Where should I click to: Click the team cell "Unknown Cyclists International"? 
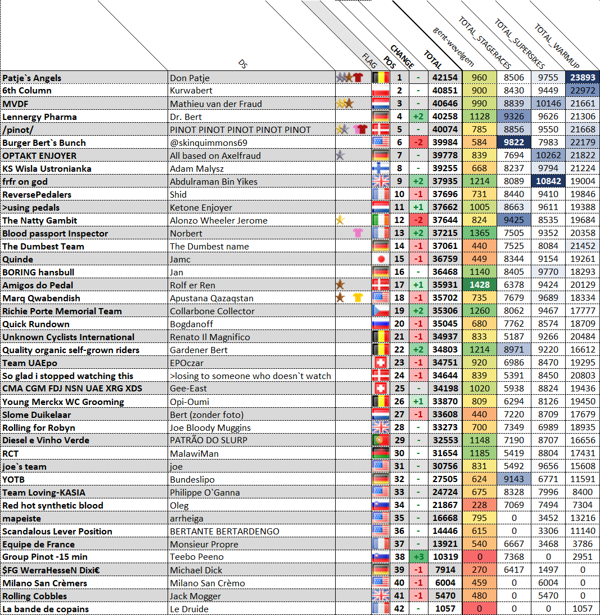84,337
